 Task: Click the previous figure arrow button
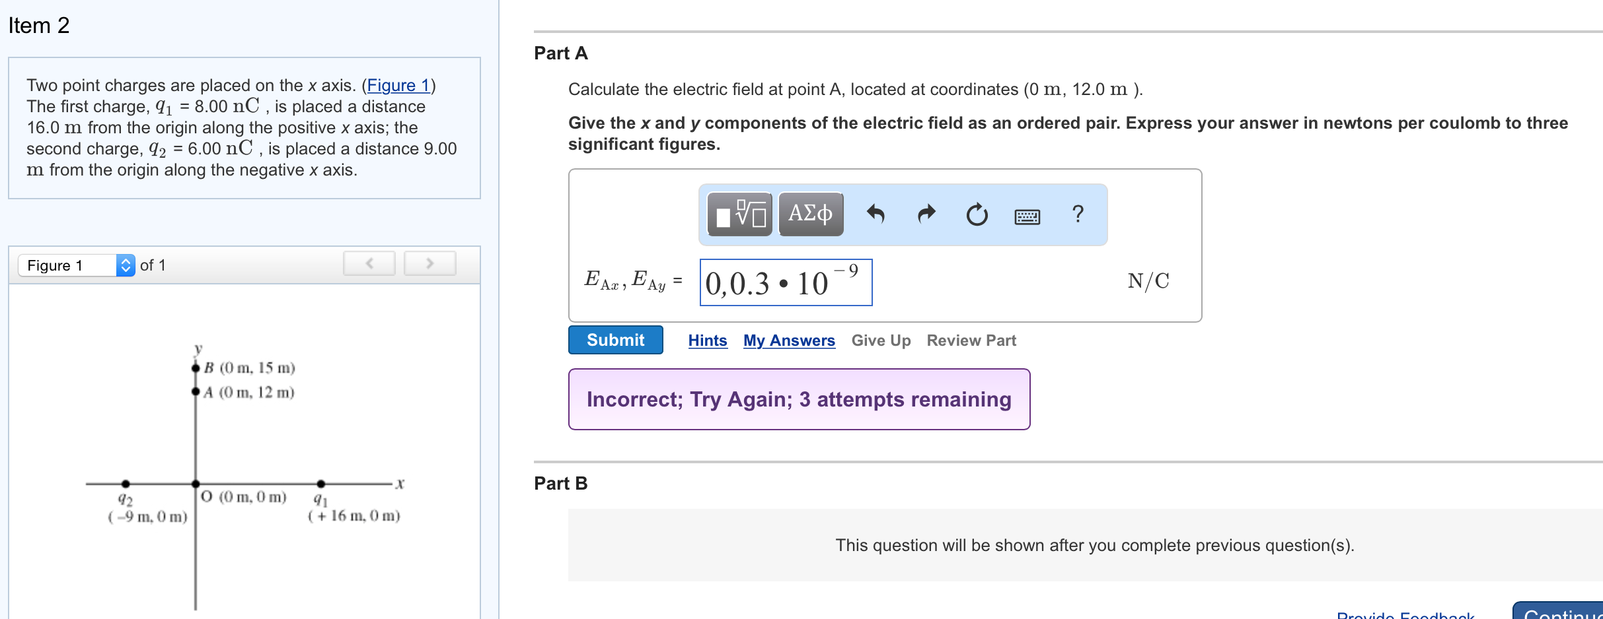coord(369,263)
